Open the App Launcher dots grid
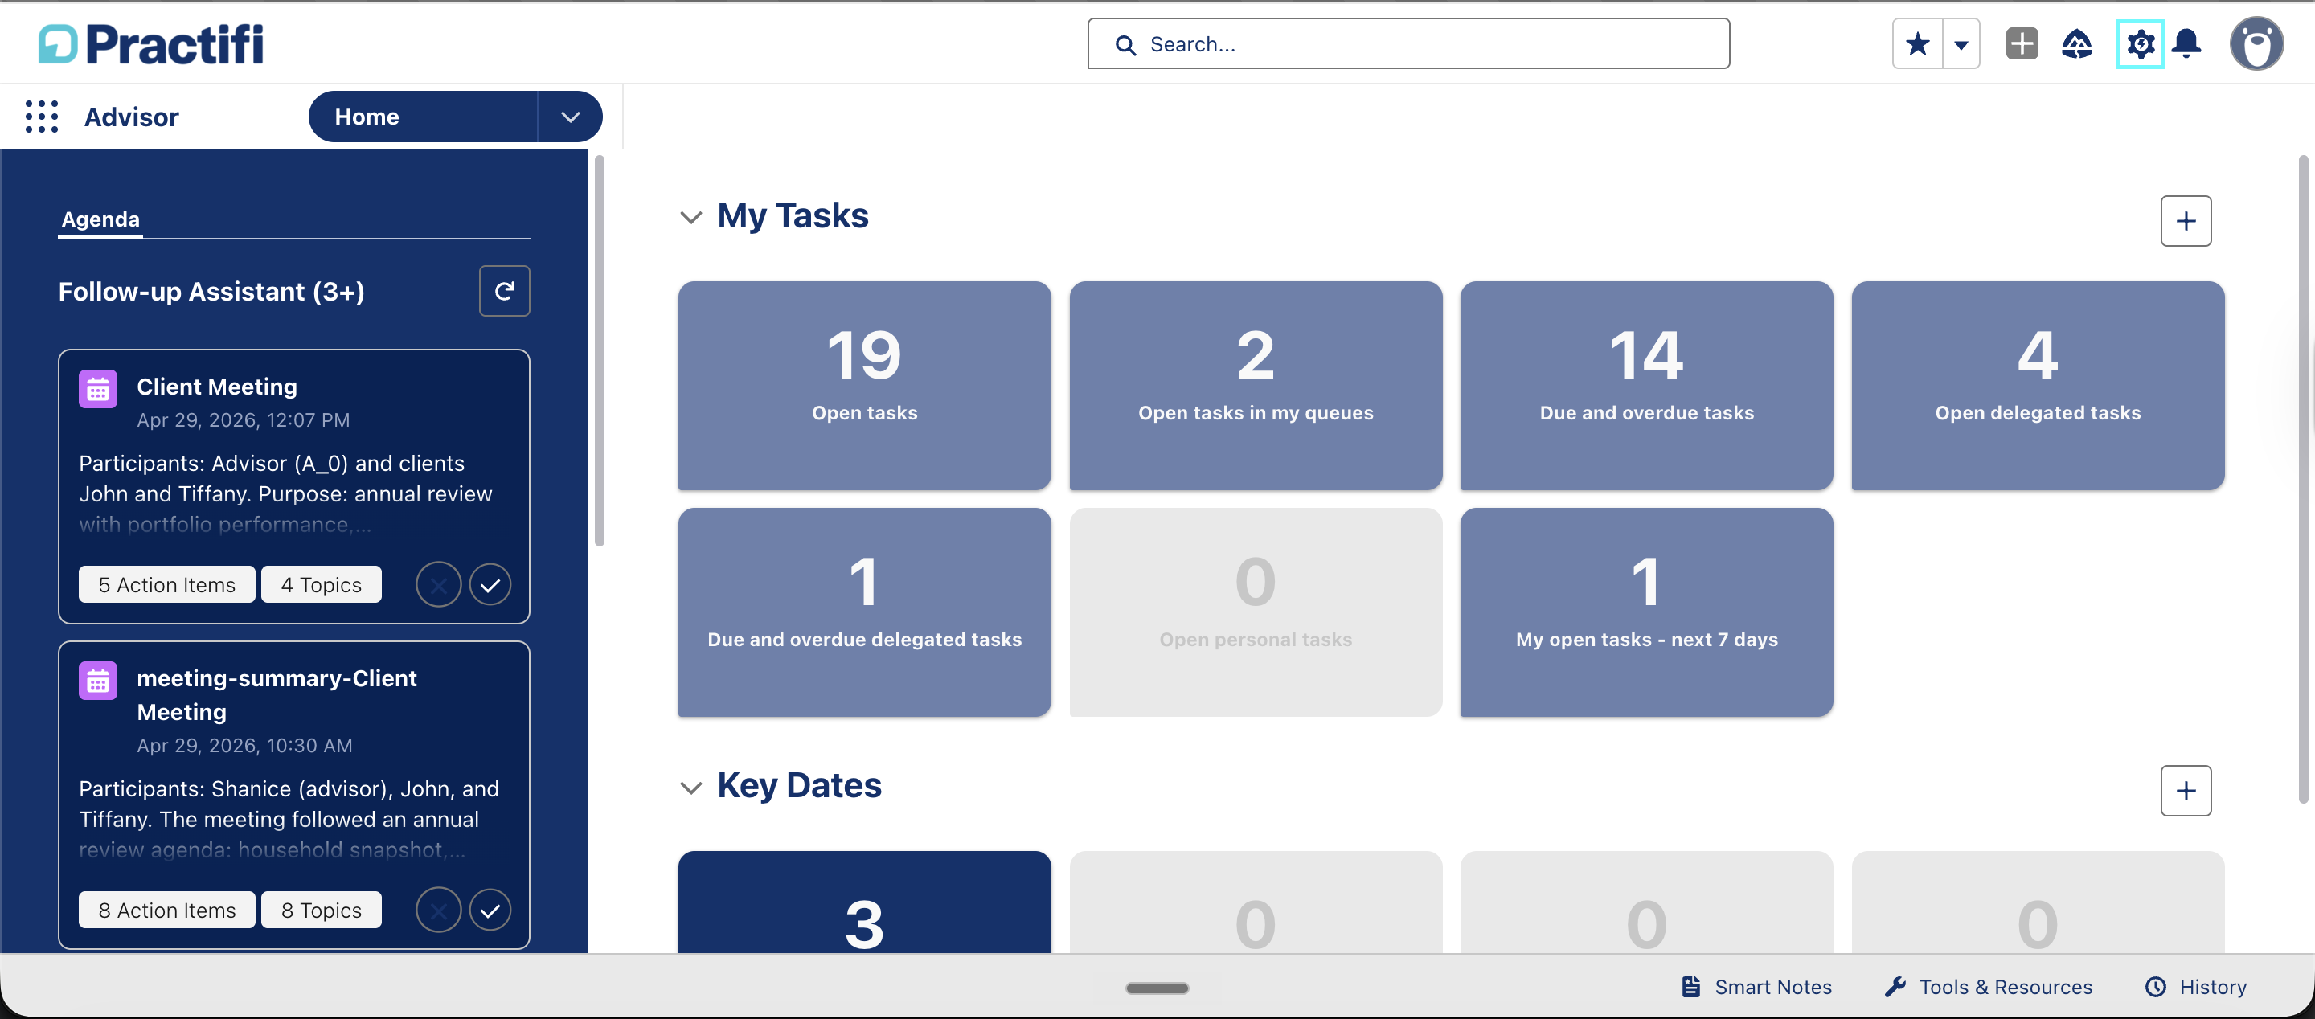This screenshot has width=2315, height=1019. click(41, 117)
